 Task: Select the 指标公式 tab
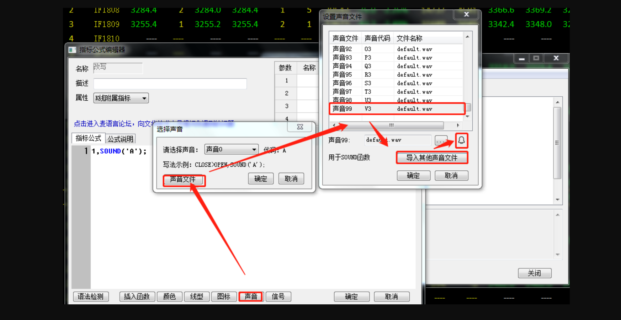(88, 138)
